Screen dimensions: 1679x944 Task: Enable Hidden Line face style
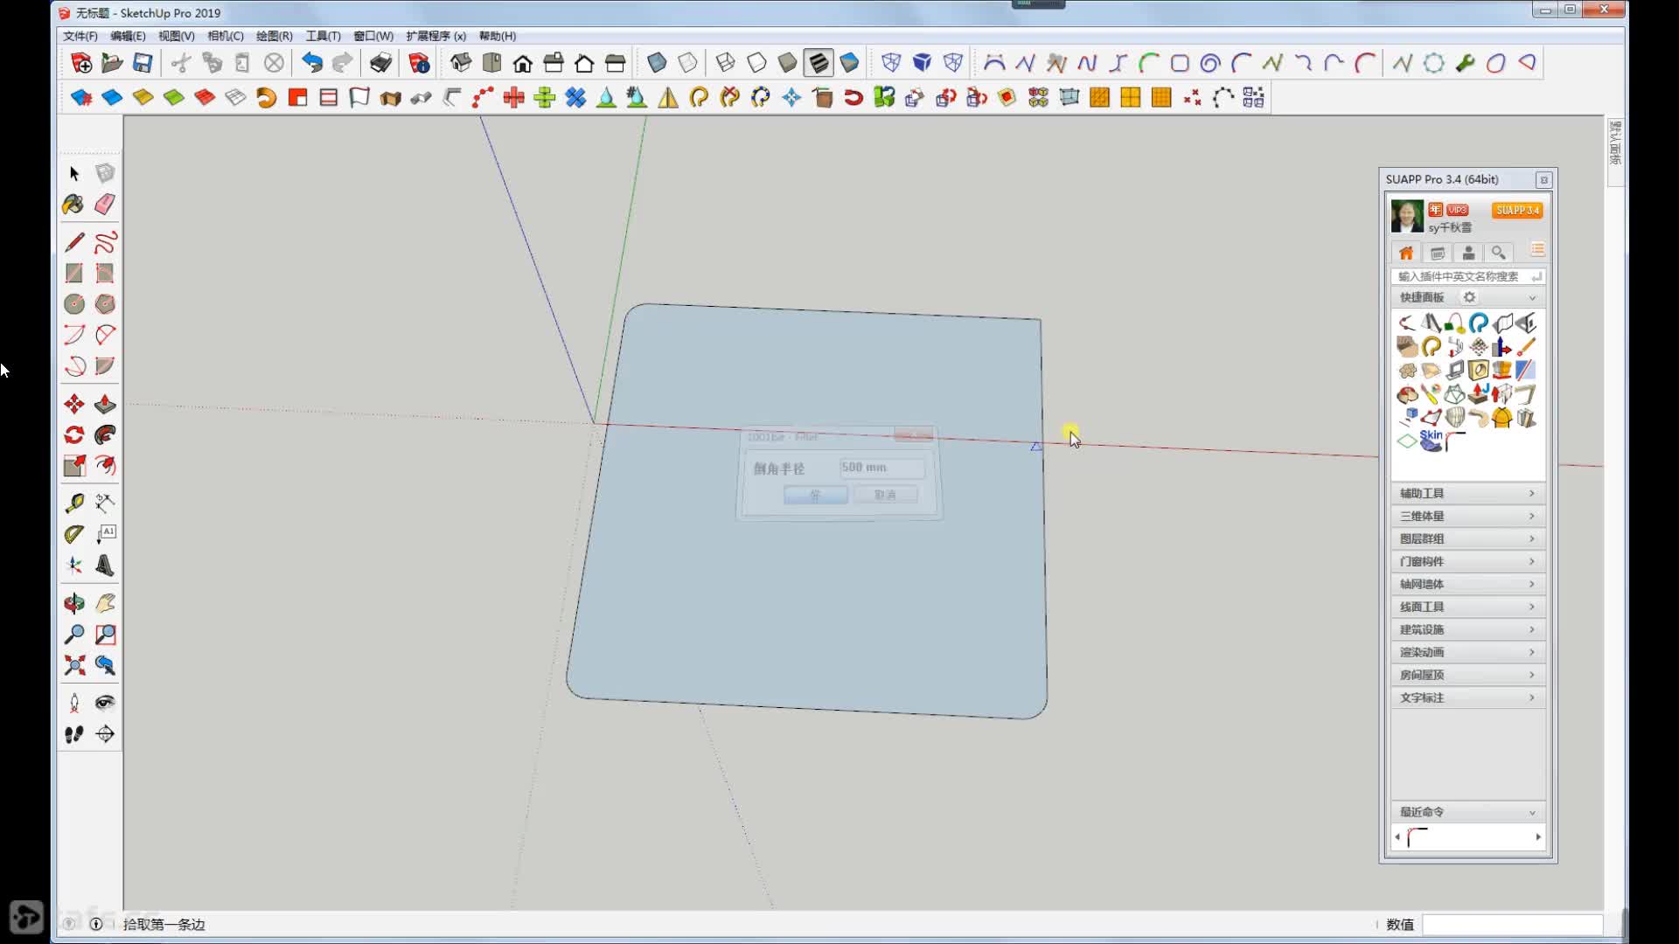pos(756,63)
